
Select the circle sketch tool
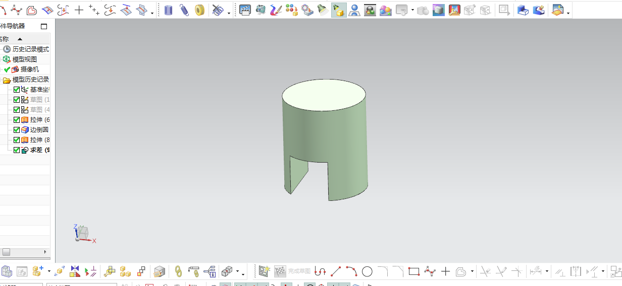tap(367, 272)
